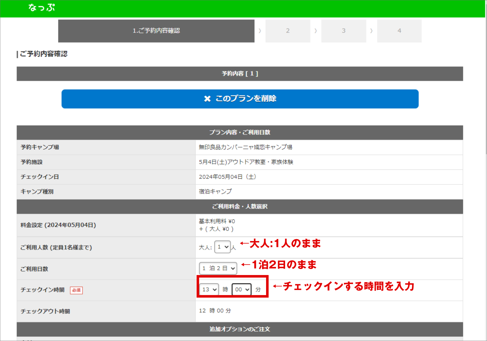Click the 予約施設 label
The height and width of the screenshot is (341, 487).
31,162
